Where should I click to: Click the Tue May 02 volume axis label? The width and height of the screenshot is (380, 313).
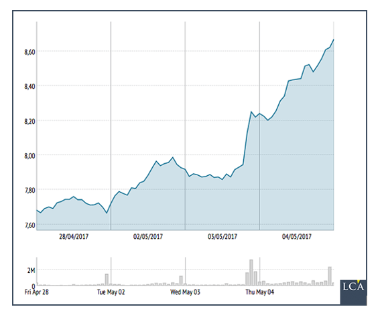[111, 292]
